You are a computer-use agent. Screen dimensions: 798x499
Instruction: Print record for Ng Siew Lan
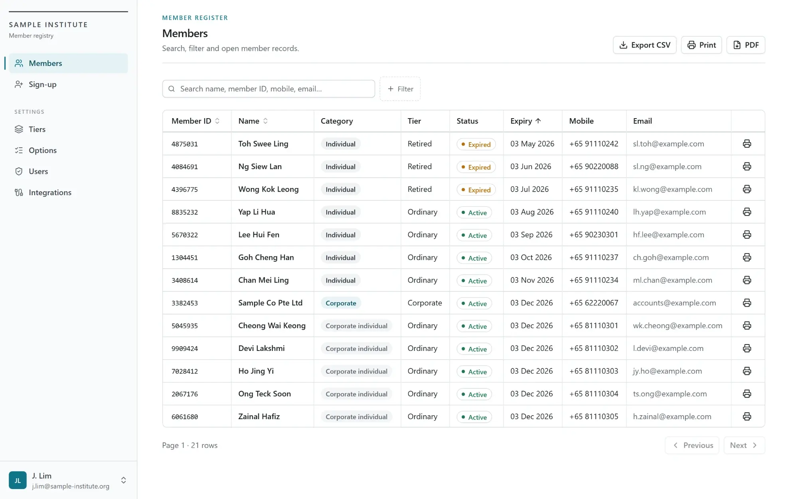747,166
